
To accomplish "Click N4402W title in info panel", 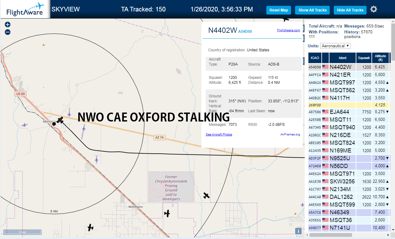I will [222, 30].
